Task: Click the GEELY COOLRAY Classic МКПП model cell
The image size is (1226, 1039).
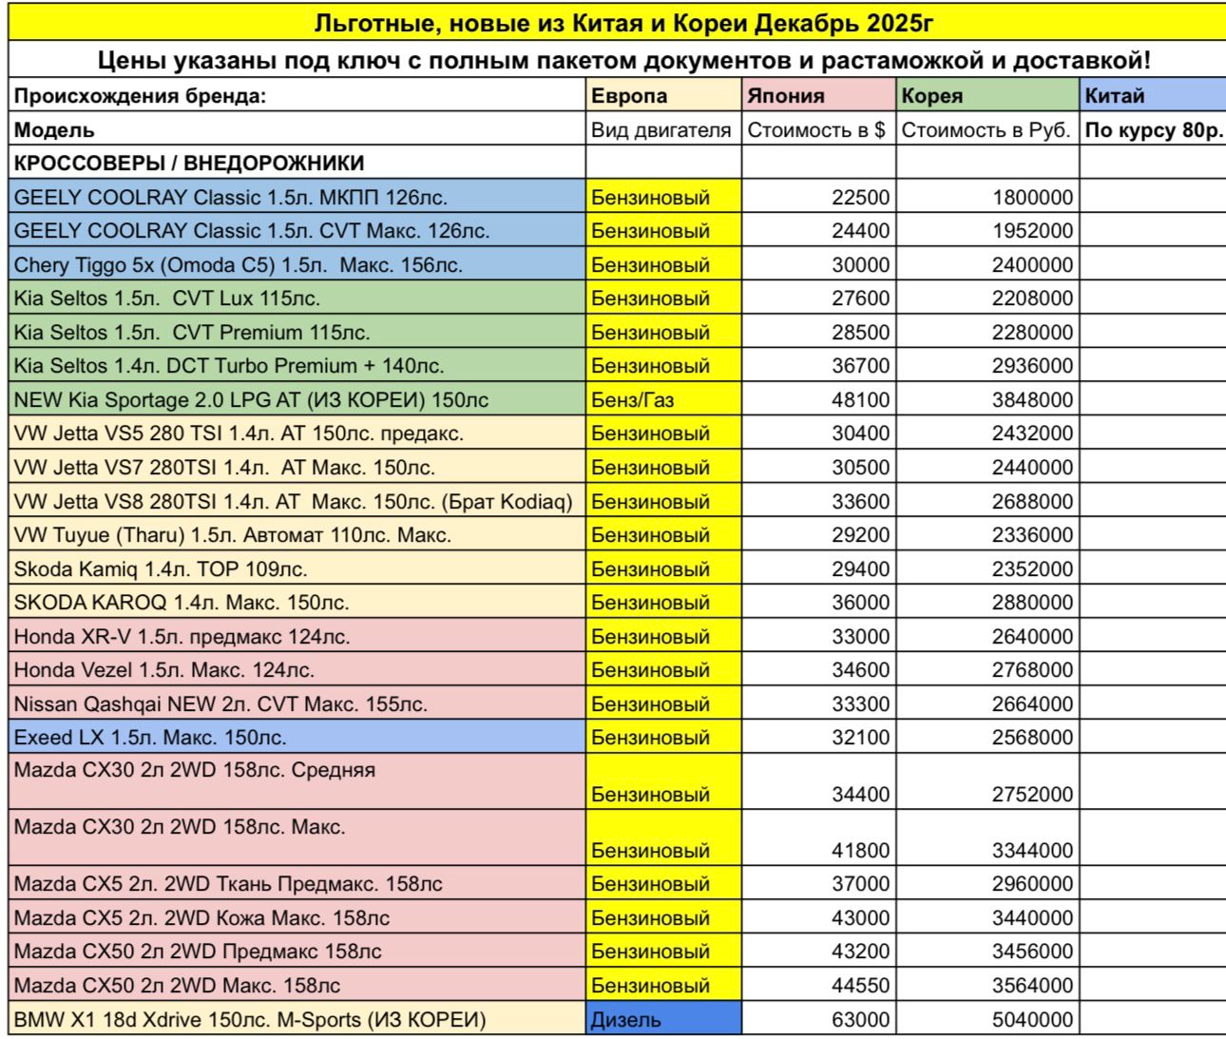Action: (x=297, y=198)
